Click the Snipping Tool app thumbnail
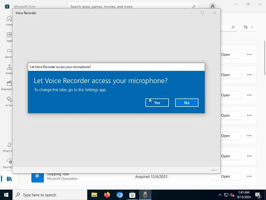Image resolution: width=266 pixels, height=200 pixels. 37,177
